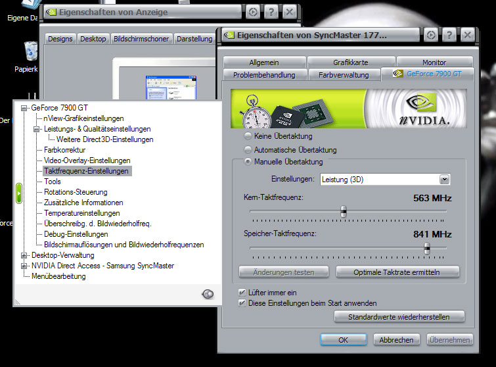Click the round icon at the bottom of the tree panel
The image size is (496, 367).
coord(208,294)
